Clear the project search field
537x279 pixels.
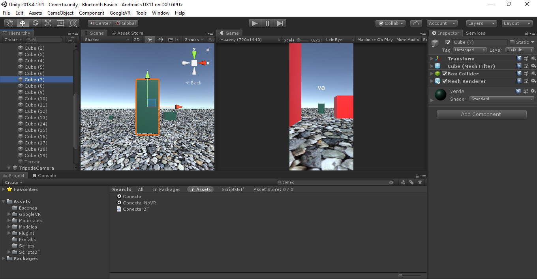pyautogui.click(x=391, y=183)
